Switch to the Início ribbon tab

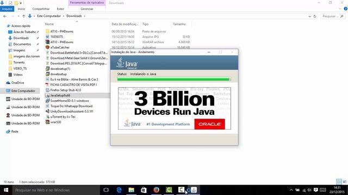(x=21, y=9)
